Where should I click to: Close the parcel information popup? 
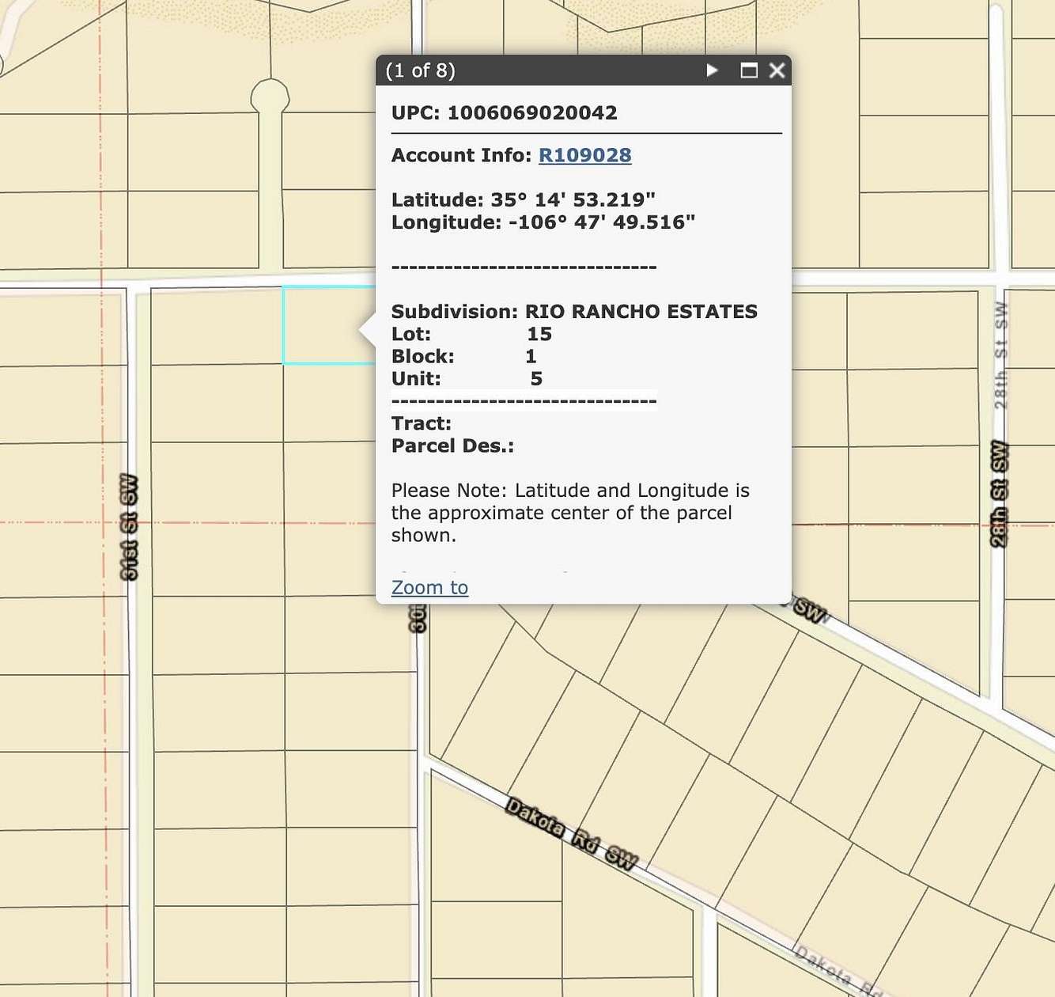click(777, 71)
